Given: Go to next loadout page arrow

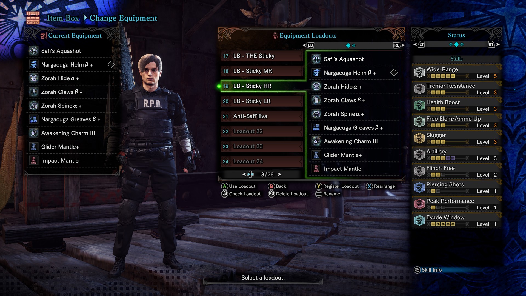Looking at the screenshot, I should (x=280, y=174).
